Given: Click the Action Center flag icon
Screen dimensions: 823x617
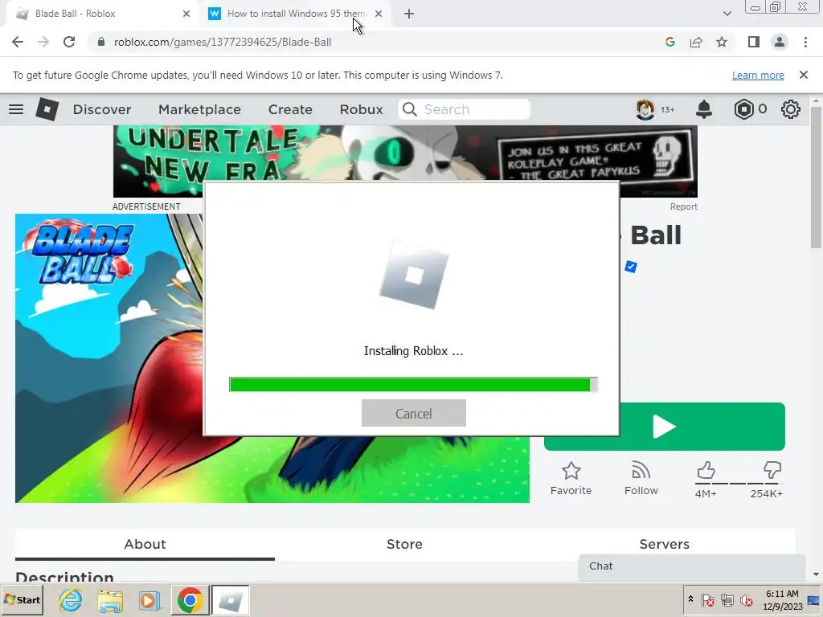Looking at the screenshot, I should pos(707,599).
